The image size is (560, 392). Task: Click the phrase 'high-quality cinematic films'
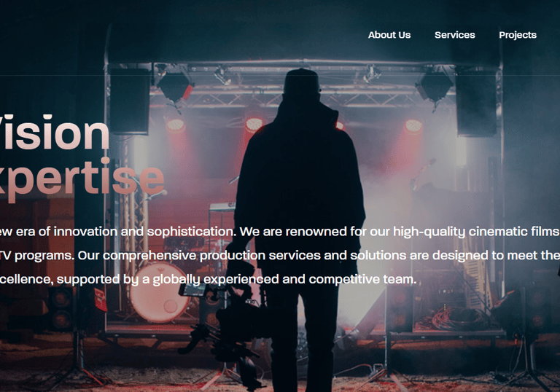(475, 232)
